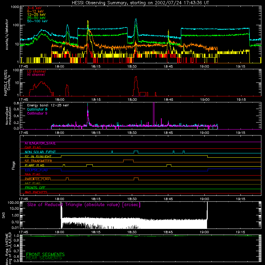
Task: Click the NON_SOLAR_EVENT flag label
Action: pos(40,152)
